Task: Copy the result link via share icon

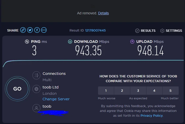Action: [x=23, y=30]
